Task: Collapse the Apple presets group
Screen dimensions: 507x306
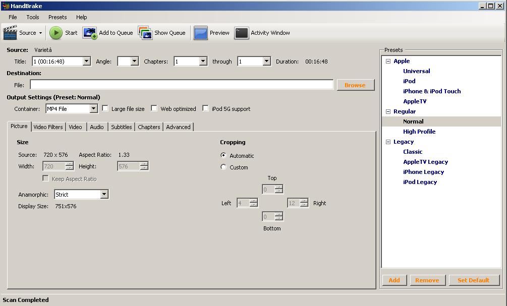Action: (x=388, y=61)
